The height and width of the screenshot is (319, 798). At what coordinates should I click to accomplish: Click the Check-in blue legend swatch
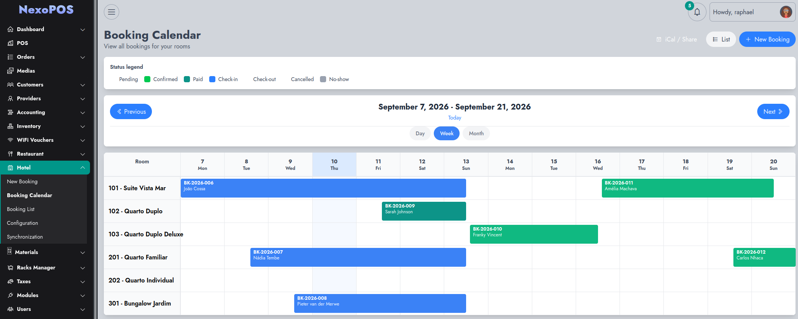click(212, 79)
